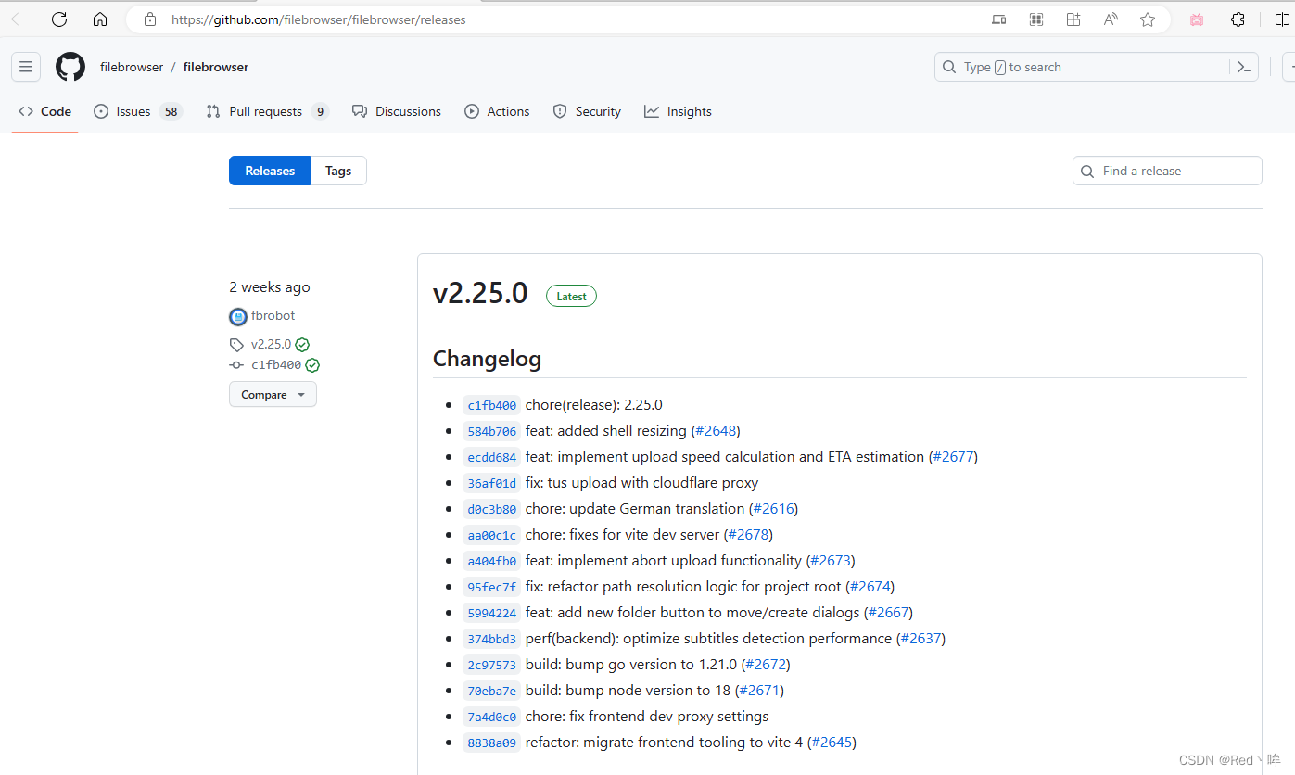Open pull request #2672 link
Image resolution: width=1295 pixels, height=775 pixels.
pos(766,664)
